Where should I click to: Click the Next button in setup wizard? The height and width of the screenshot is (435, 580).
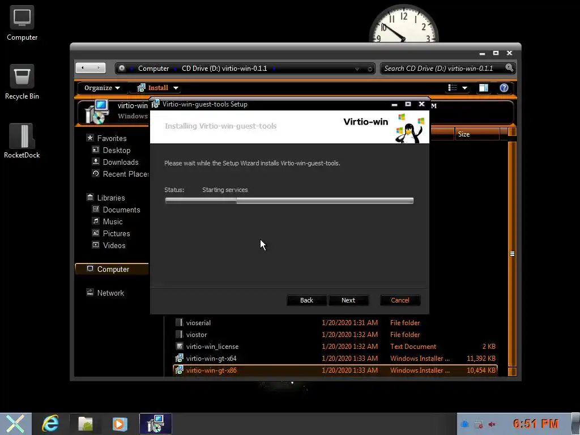348,300
